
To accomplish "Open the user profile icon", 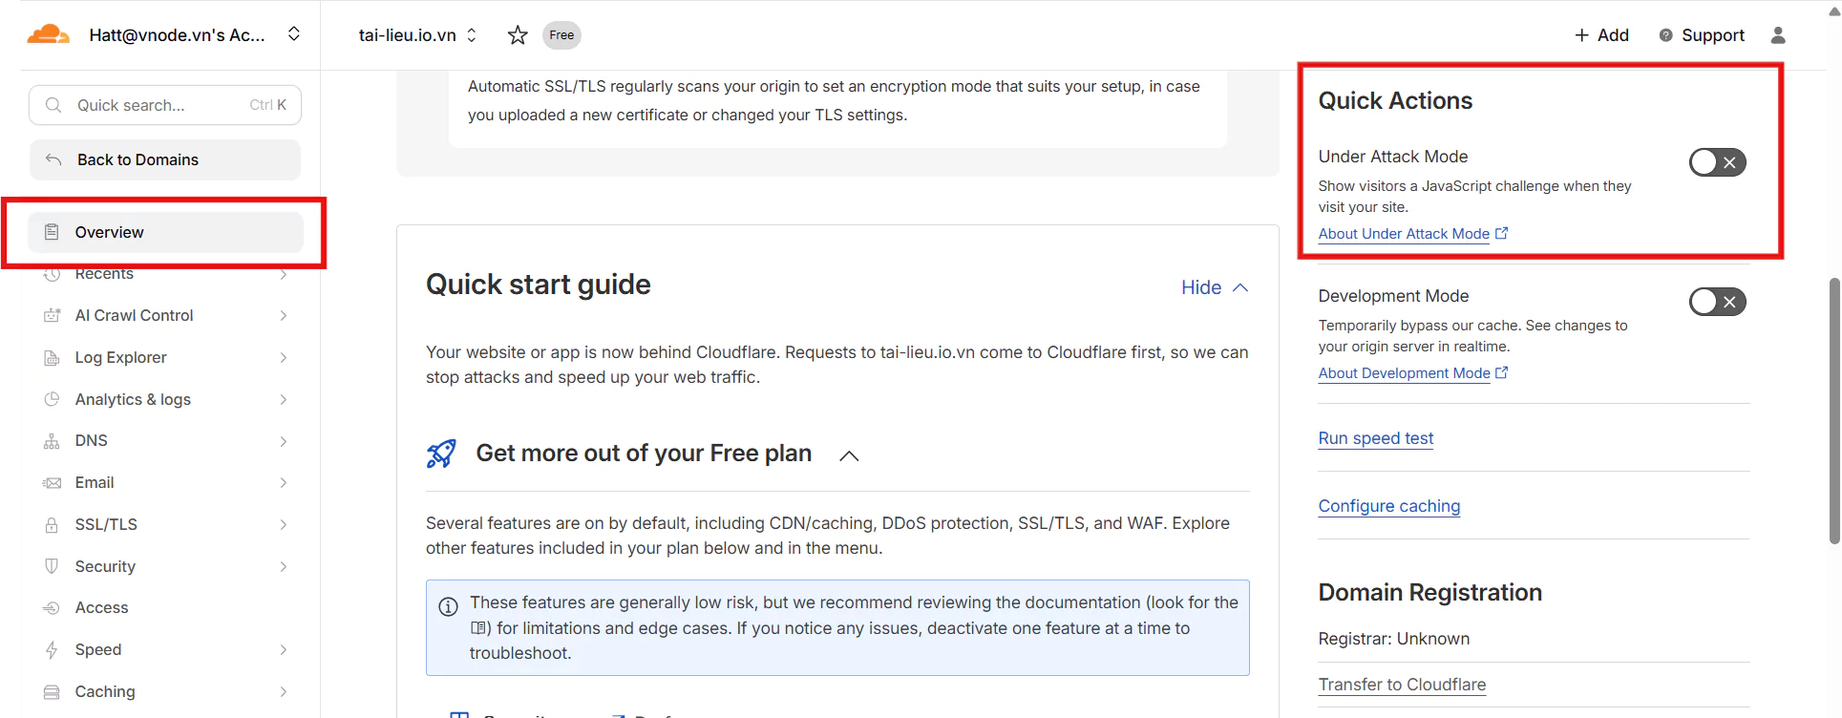I will [1778, 35].
